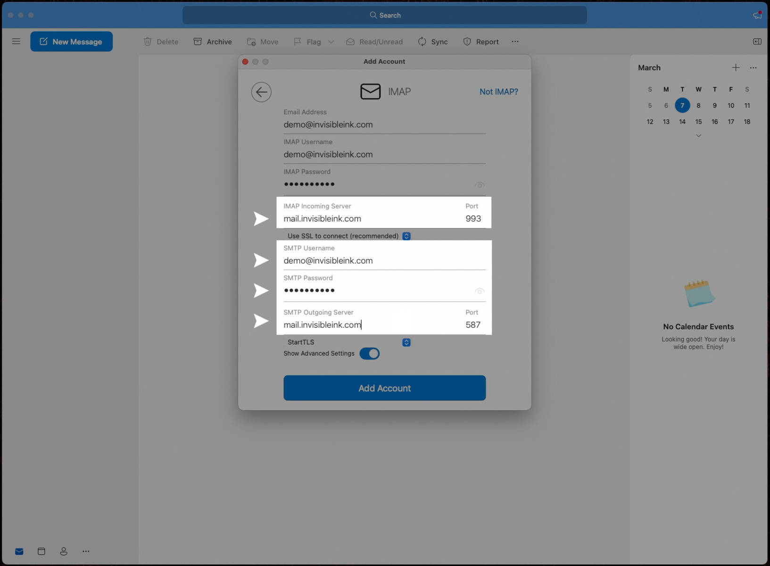Select March 5 in the calendar
This screenshot has width=770, height=566.
click(650, 105)
